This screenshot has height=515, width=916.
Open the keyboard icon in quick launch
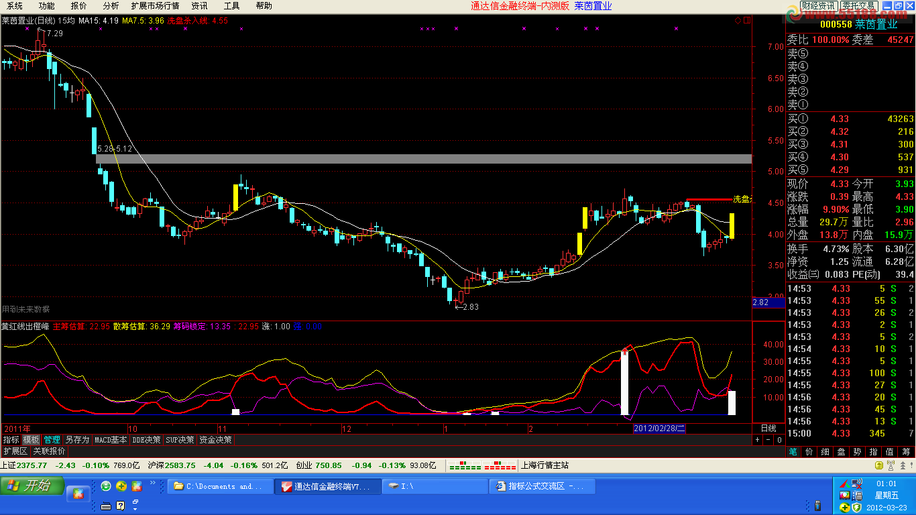tap(106, 506)
